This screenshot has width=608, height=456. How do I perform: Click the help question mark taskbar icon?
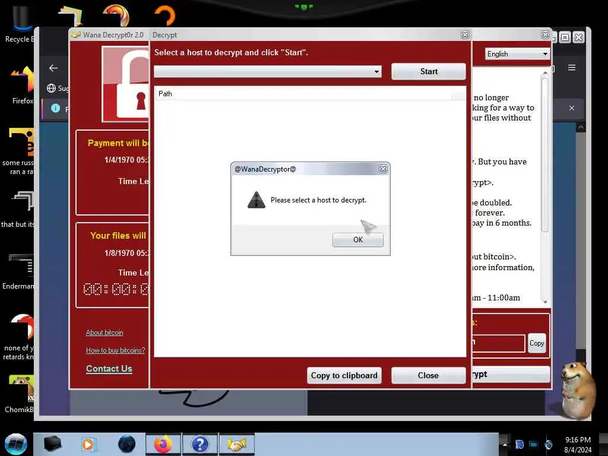[x=200, y=444]
